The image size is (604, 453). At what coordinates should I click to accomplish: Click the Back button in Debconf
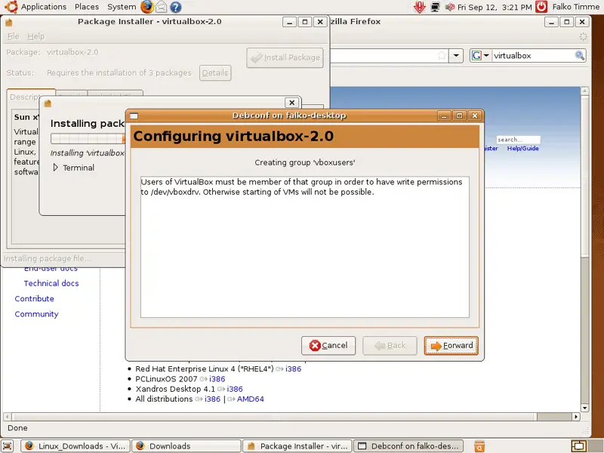pyautogui.click(x=390, y=346)
